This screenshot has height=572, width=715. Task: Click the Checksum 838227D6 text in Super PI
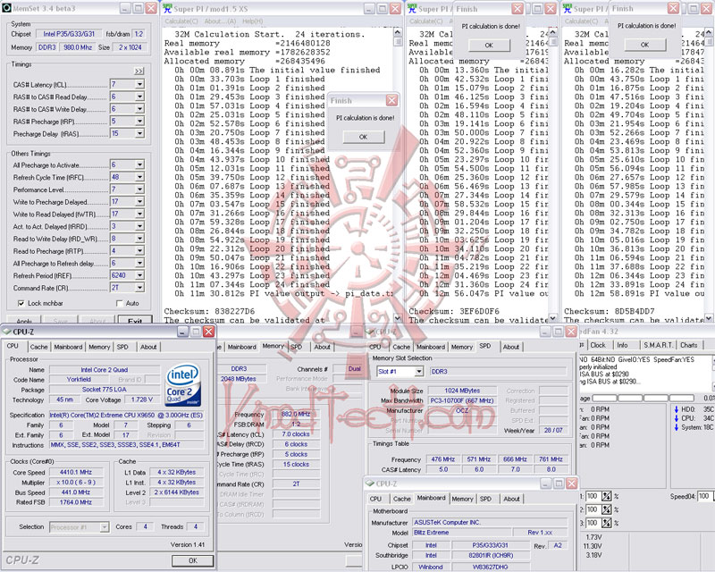(x=209, y=311)
